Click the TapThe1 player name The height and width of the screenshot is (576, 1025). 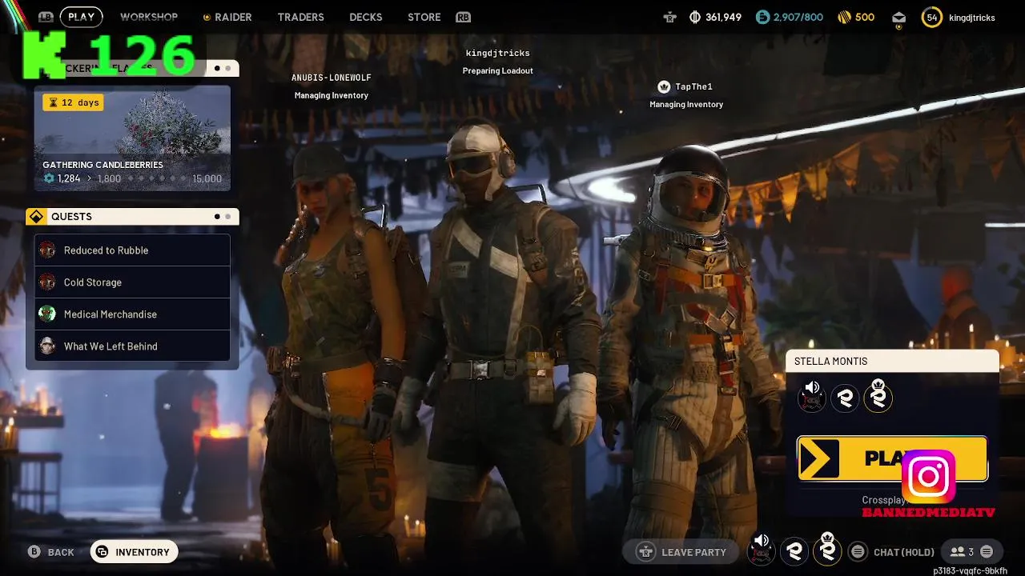[x=693, y=86]
